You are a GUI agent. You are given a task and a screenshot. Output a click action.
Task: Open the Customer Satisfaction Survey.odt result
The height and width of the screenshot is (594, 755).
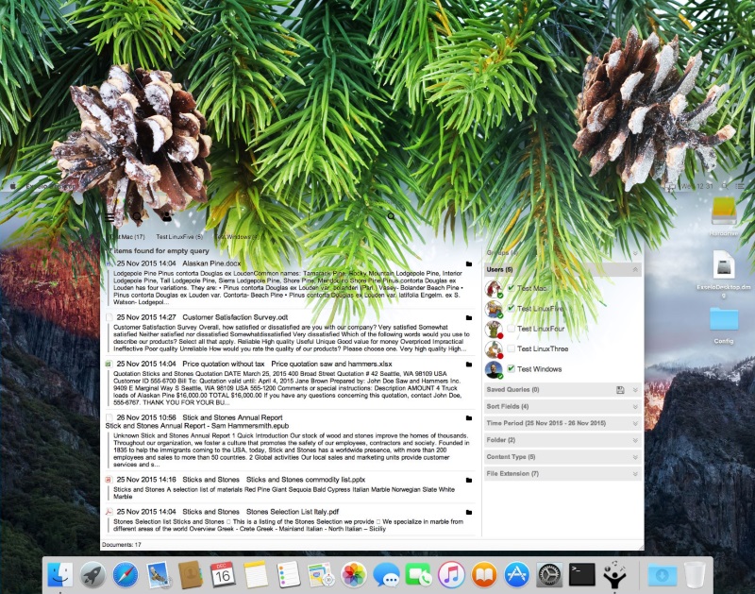[235, 317]
